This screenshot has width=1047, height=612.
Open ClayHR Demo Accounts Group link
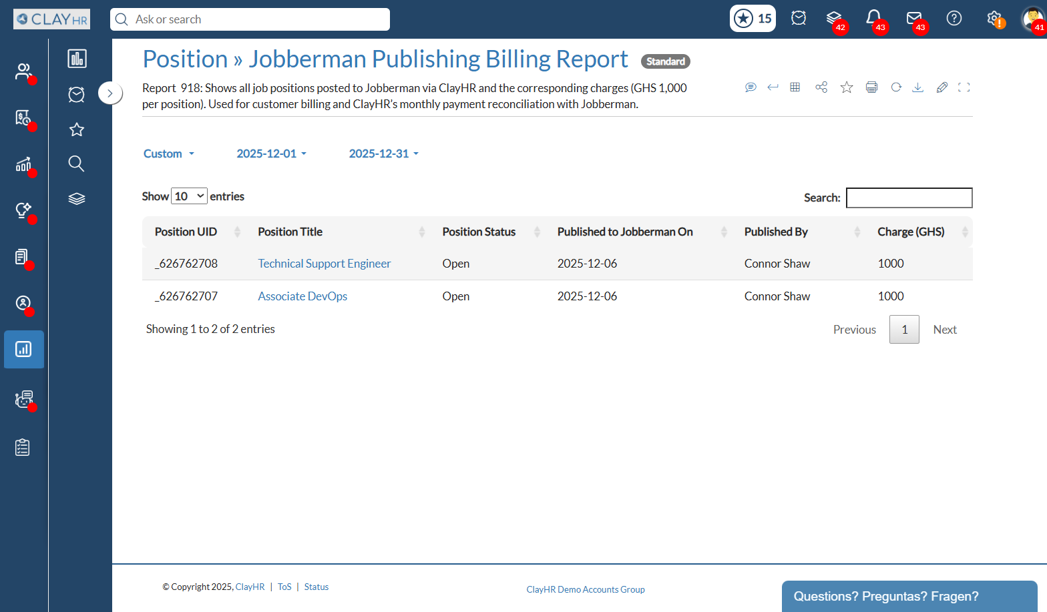586,589
